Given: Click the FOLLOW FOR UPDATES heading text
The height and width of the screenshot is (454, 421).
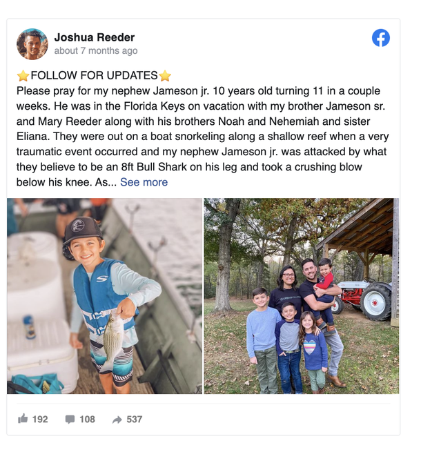Looking at the screenshot, I should point(94,76).
